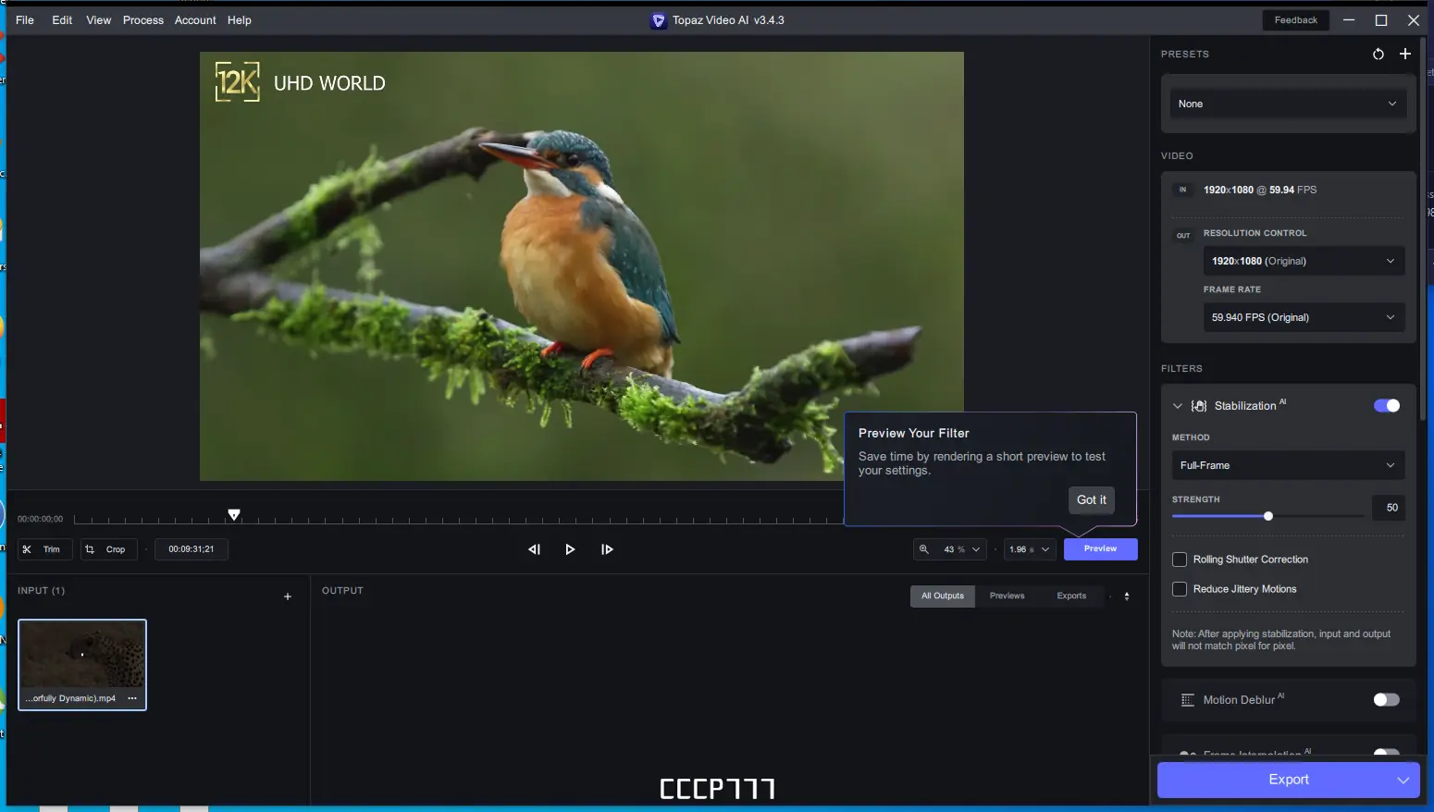
Task: Open the Process menu
Action: 143,19
